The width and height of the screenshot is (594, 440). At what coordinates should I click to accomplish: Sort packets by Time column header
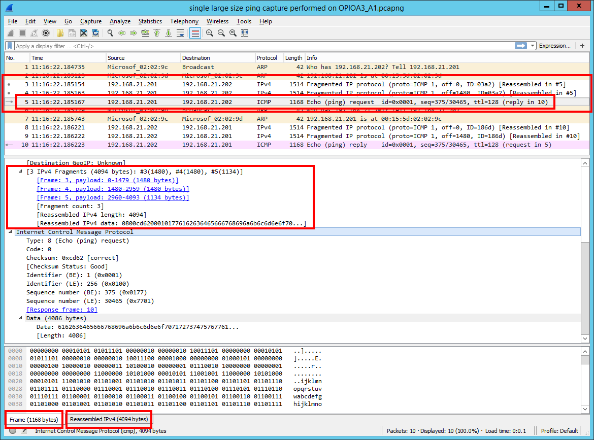68,58
